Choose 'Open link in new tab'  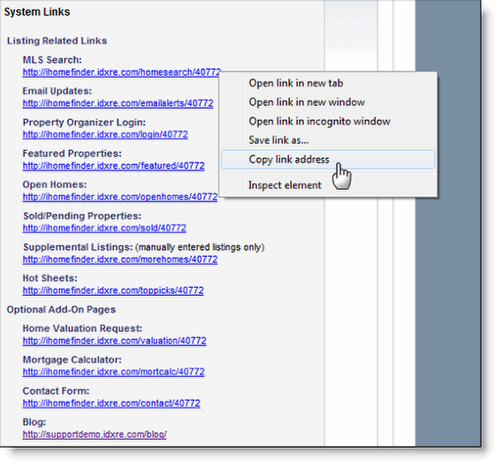point(296,83)
